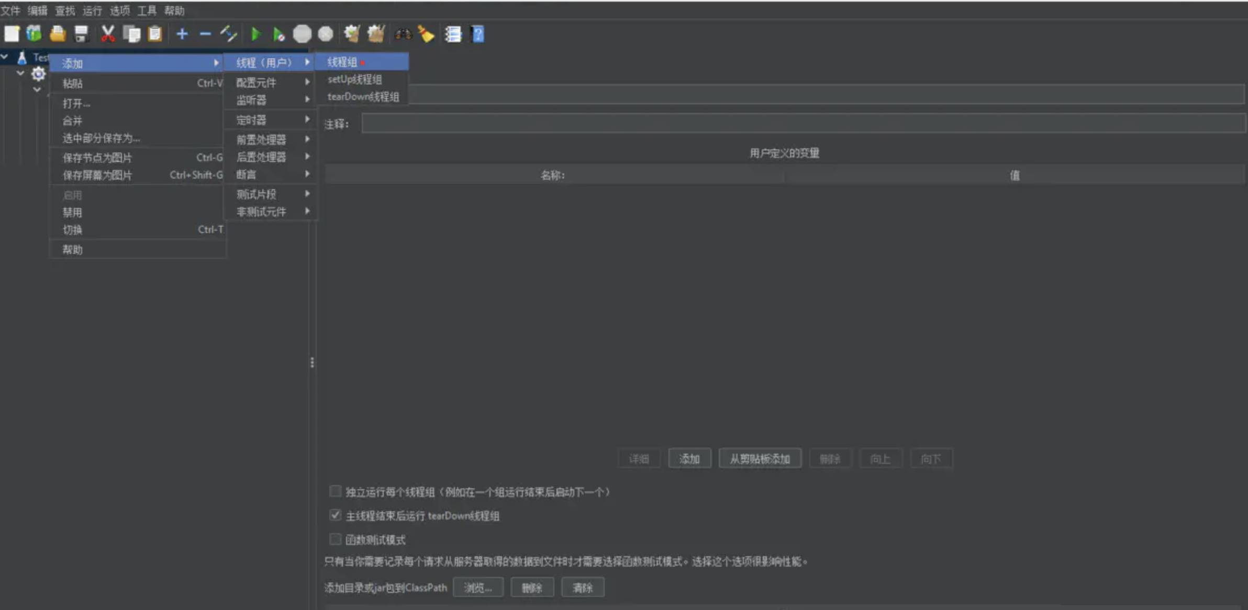Click the Cut scissors toolbar icon
This screenshot has width=1248, height=610.
107,34
